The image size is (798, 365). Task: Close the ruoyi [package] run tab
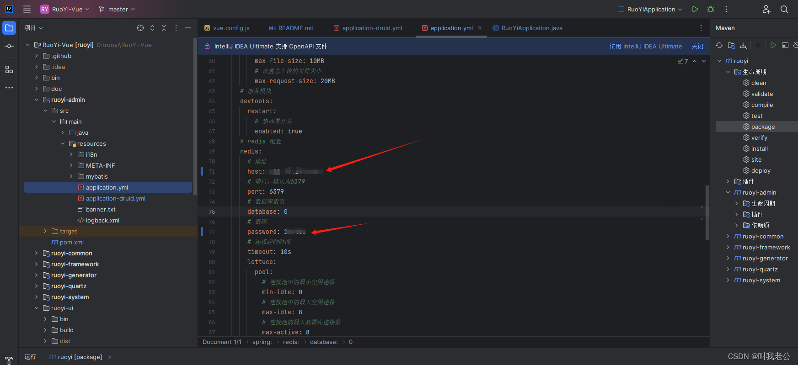[x=110, y=357]
